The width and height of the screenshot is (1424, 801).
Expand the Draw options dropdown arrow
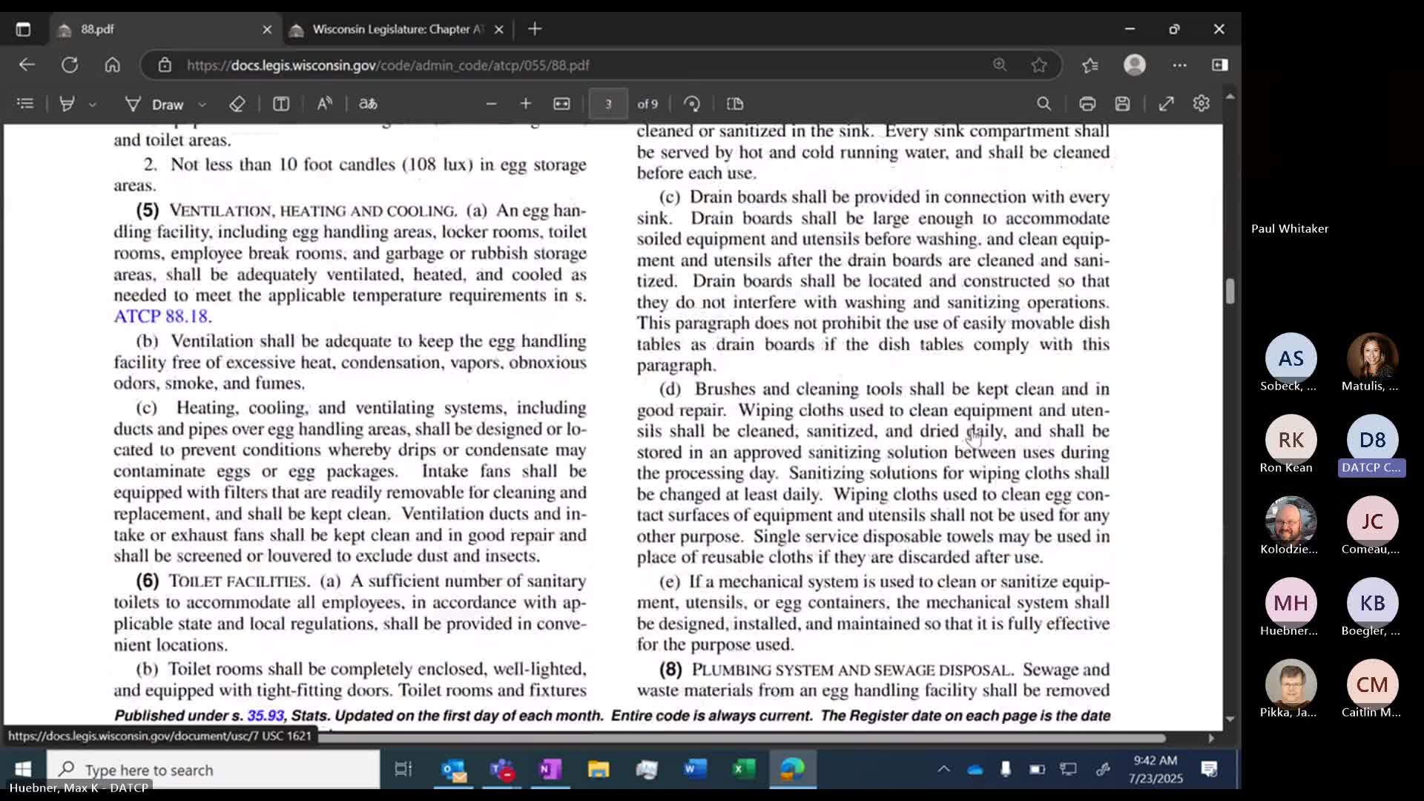[x=202, y=105]
